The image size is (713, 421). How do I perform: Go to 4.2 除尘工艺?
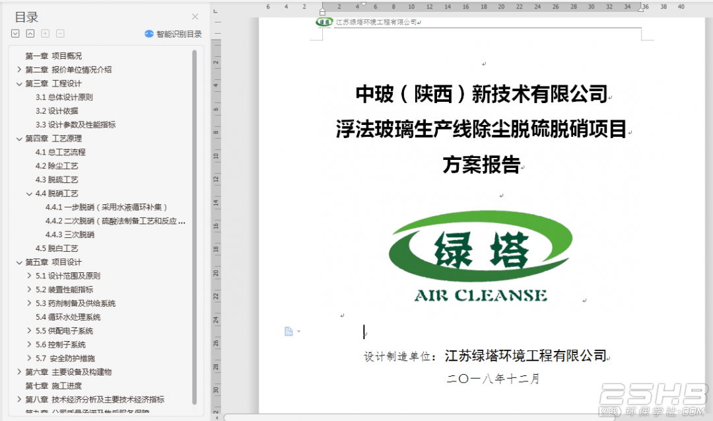[x=57, y=166]
